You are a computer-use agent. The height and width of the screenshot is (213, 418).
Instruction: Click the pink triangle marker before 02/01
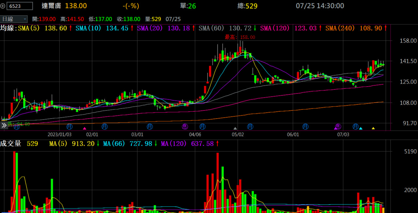[85, 128]
